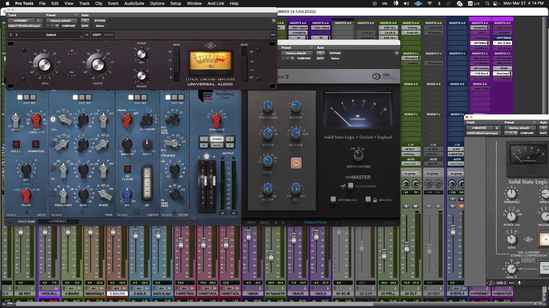Open the ==PREMST track selector in 1176 window
This screenshot has height=308, width=549.
point(21,21)
